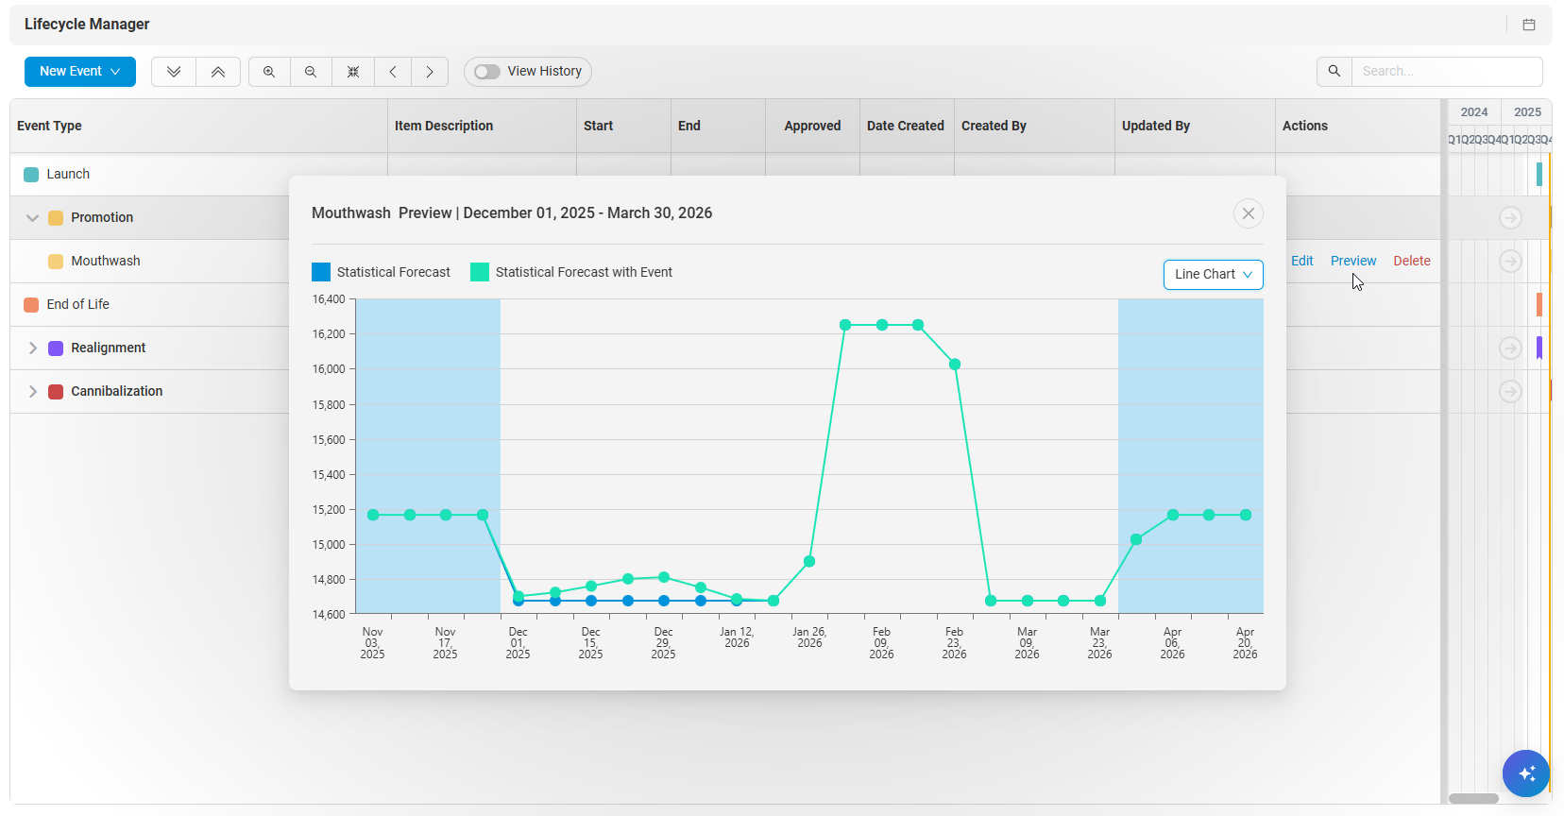1564x816 pixels.
Task: Close the Mouthwash Preview dialog
Action: click(x=1248, y=213)
